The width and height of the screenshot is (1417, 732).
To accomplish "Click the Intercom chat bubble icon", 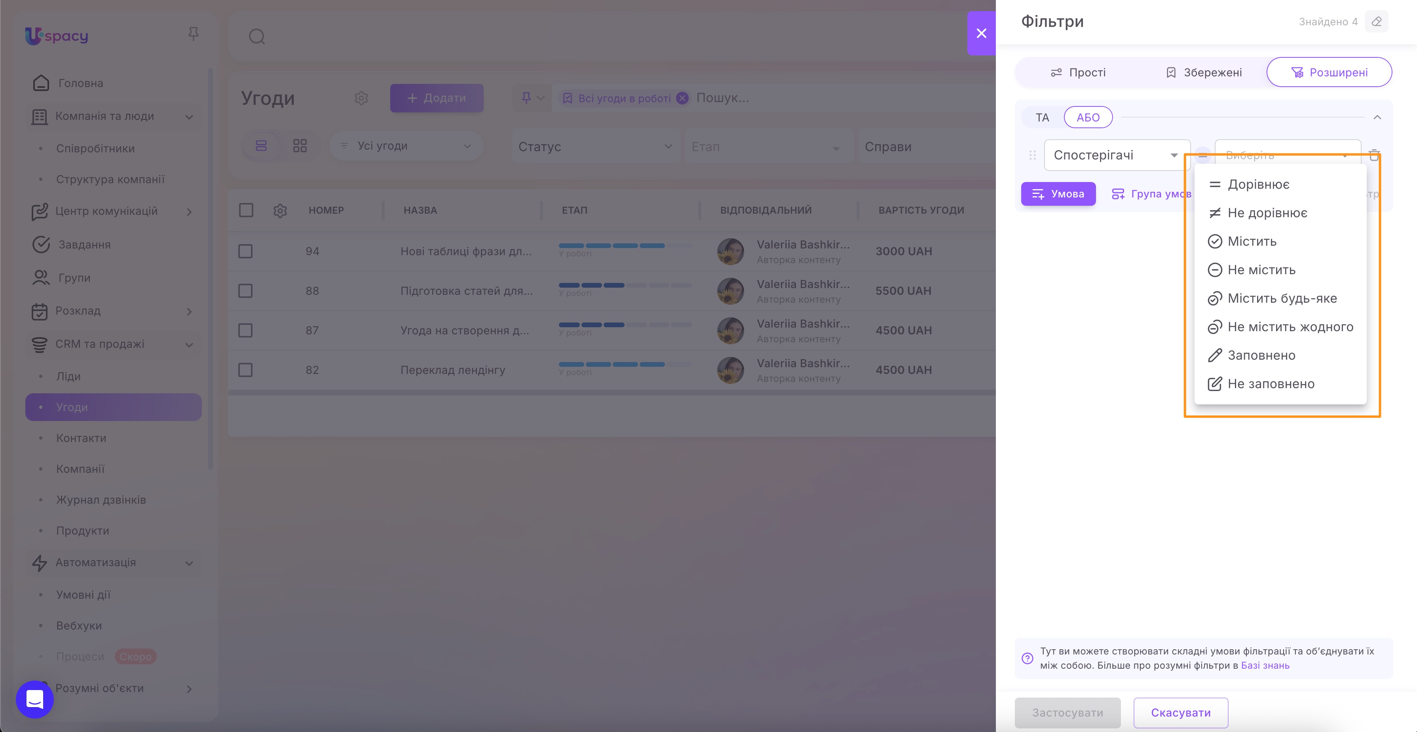I will [x=35, y=699].
